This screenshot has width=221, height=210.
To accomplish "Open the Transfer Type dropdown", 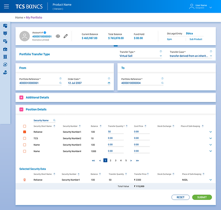I will (140, 56).
